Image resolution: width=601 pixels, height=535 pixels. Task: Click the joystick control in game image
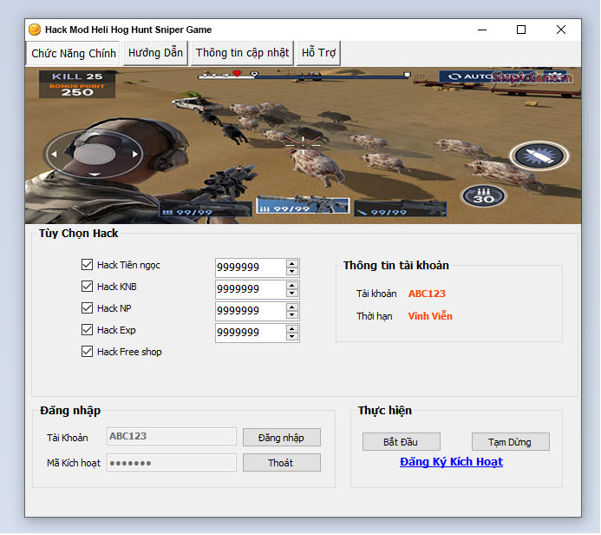[x=95, y=155]
